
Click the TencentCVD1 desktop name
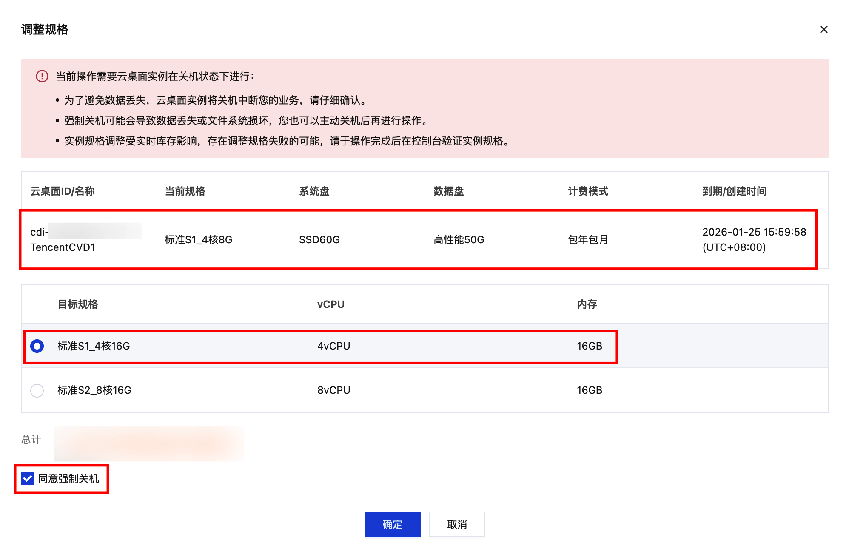coord(63,247)
